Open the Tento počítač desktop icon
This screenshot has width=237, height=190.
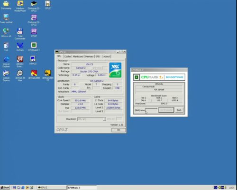[6, 19]
